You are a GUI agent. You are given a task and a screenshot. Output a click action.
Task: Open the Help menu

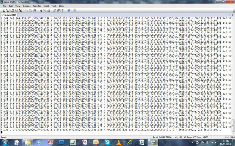[x=61, y=6]
